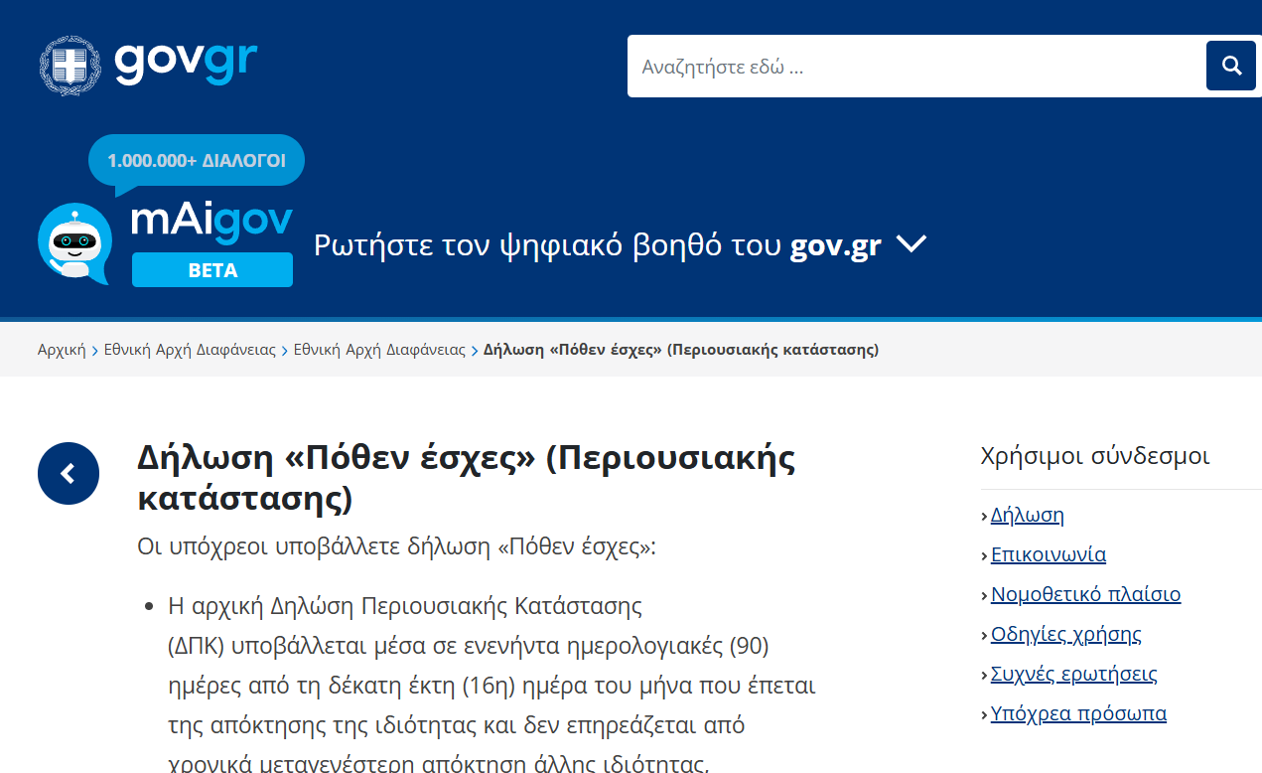Click the 1.000.000+ ΔΙΑΛΟΓΟΙ speech bubble
The width and height of the screenshot is (1262, 773).
pyautogui.click(x=196, y=160)
